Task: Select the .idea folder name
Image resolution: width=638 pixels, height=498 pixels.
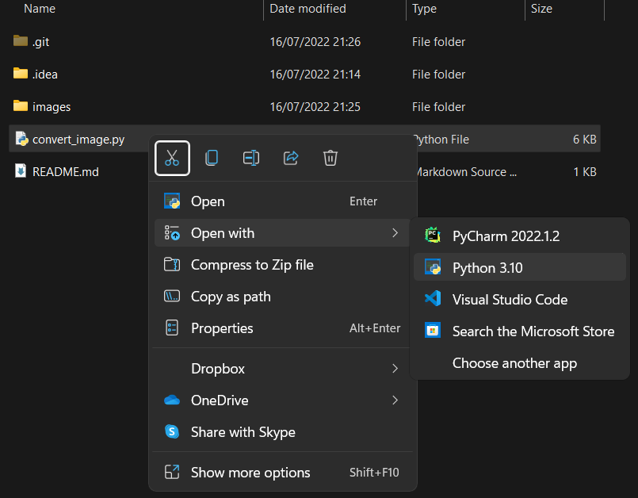Action: (x=44, y=74)
